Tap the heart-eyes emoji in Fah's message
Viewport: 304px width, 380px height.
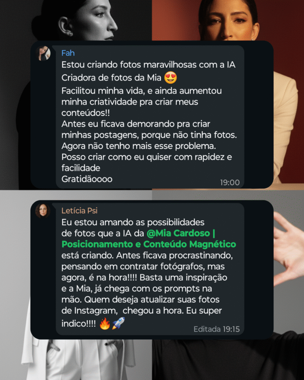click(x=171, y=78)
